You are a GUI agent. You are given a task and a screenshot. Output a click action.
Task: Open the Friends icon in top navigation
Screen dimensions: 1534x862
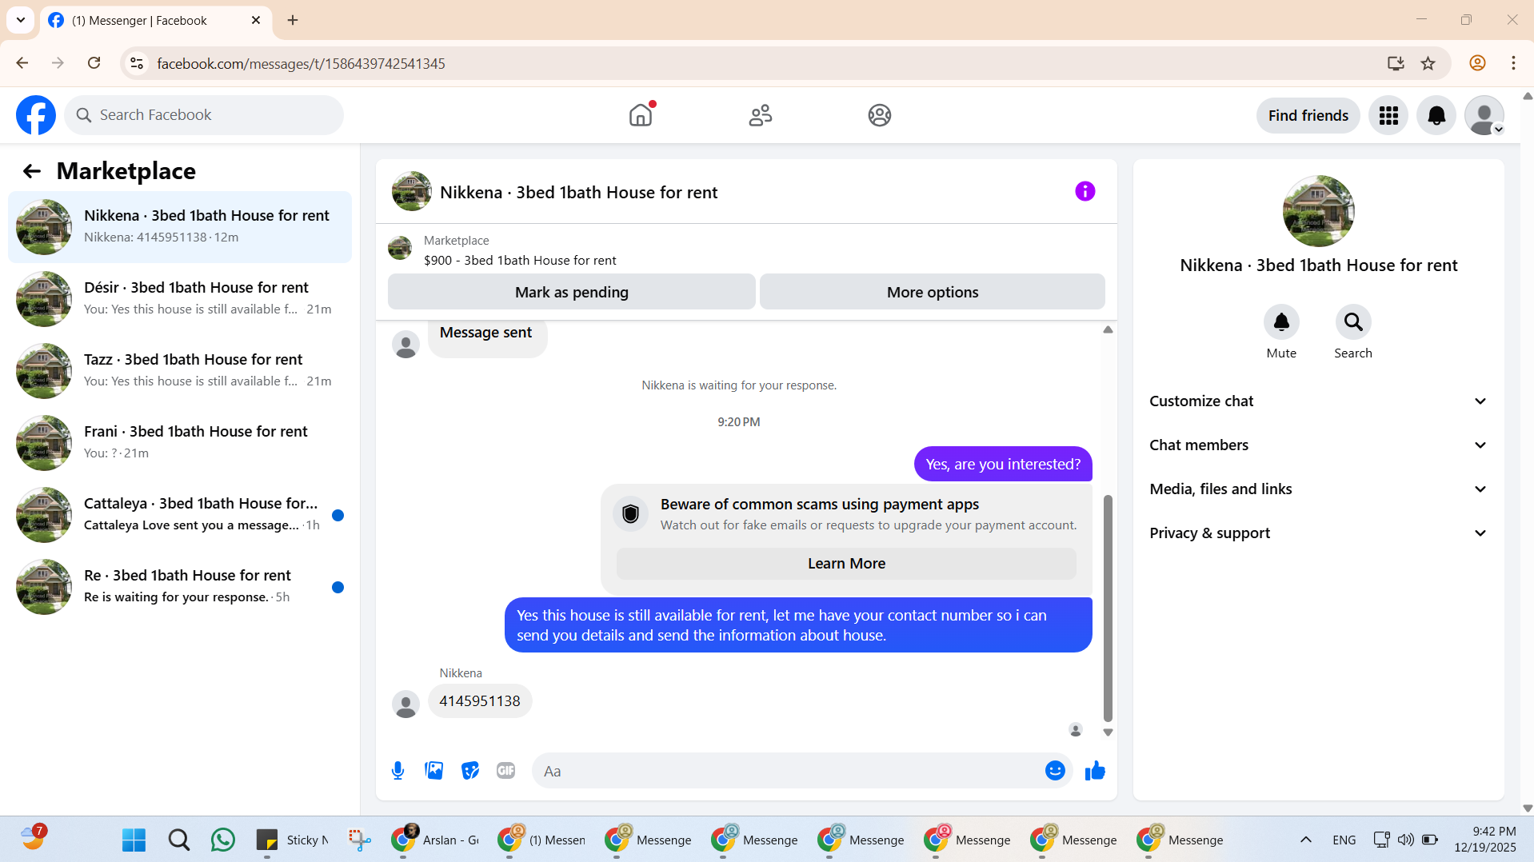click(x=761, y=115)
